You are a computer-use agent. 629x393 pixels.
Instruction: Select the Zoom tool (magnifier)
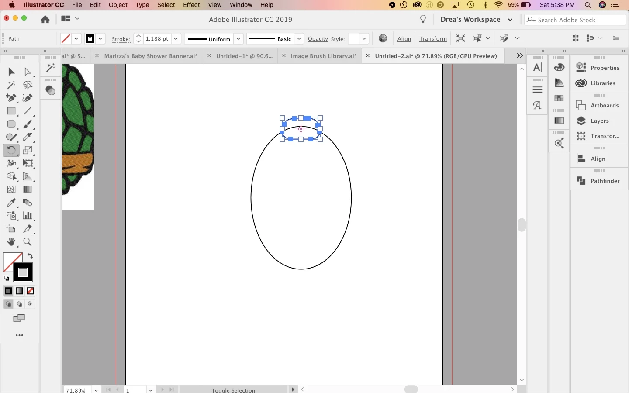pos(28,242)
